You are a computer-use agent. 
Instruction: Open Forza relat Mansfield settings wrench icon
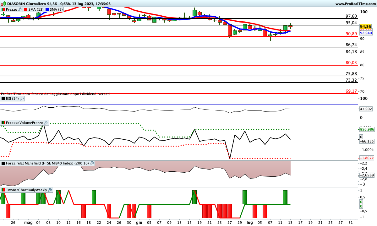[92, 163]
